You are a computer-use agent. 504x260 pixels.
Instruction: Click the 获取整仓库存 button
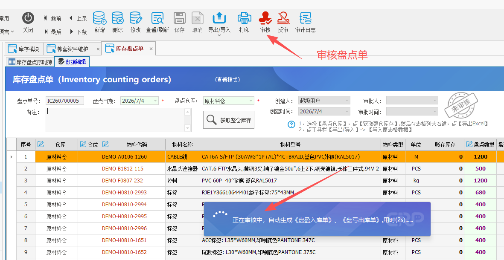[229, 120]
